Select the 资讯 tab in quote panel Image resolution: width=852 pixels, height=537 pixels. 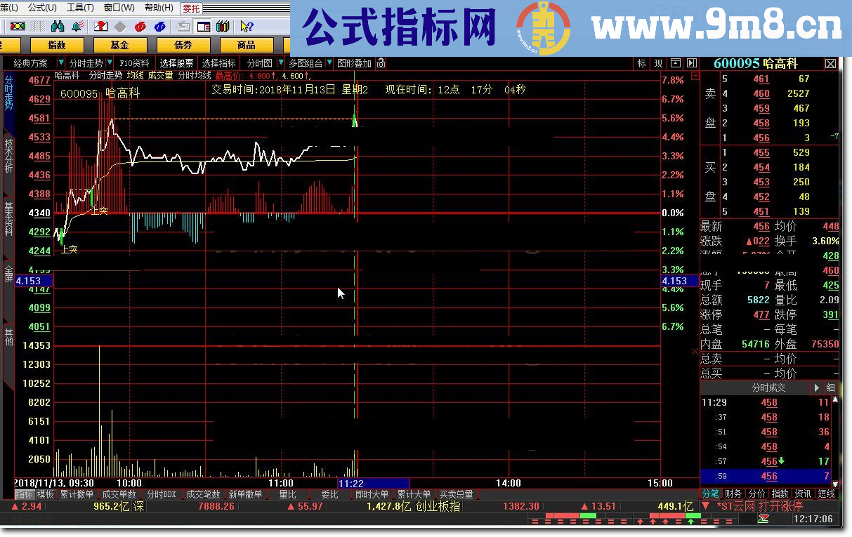point(803,494)
